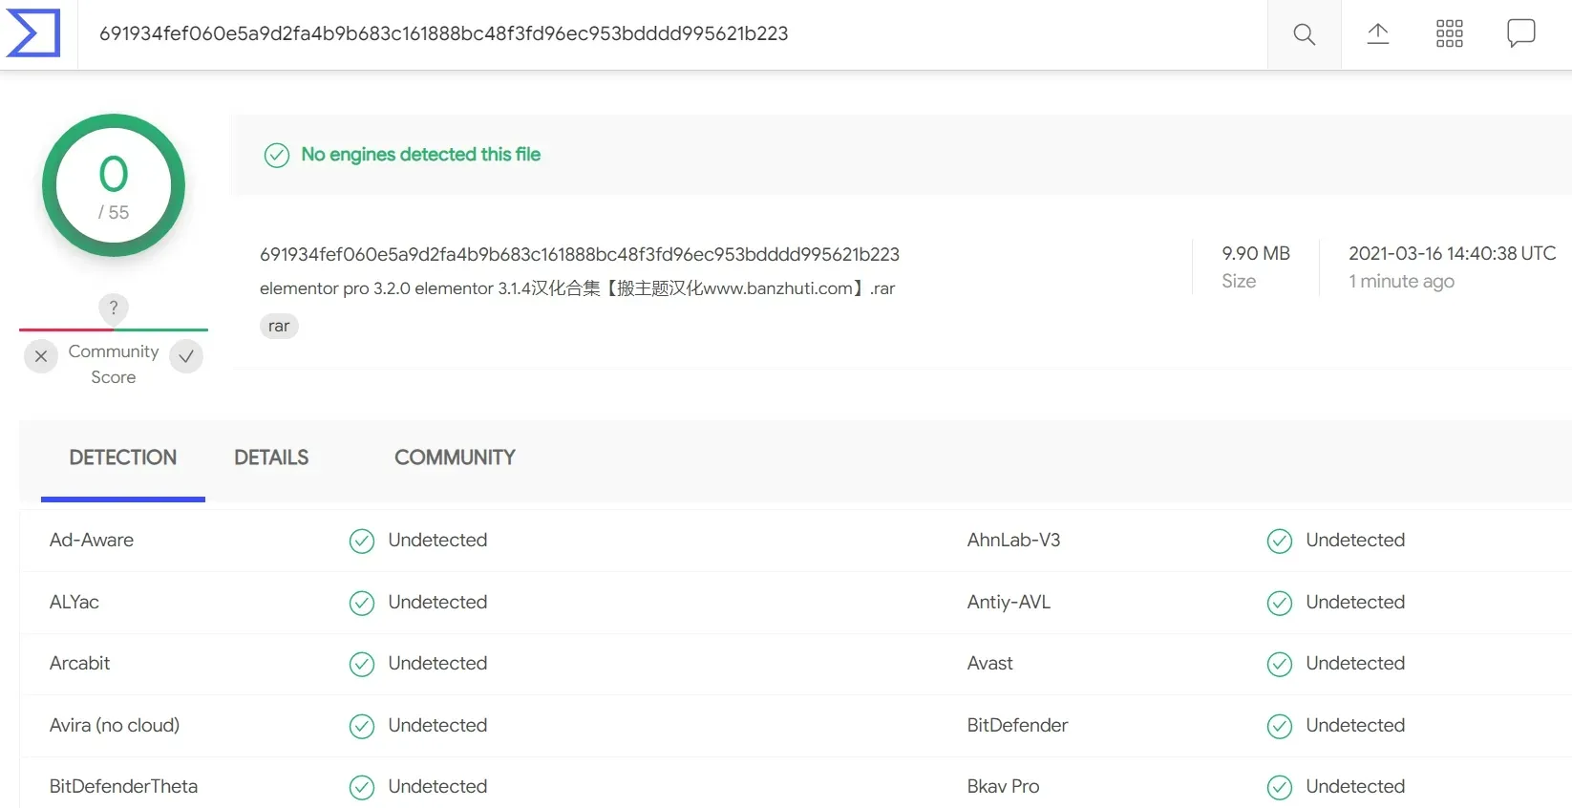Click the elementor pro .rar file name
The width and height of the screenshot is (1572, 808).
pyautogui.click(x=577, y=288)
